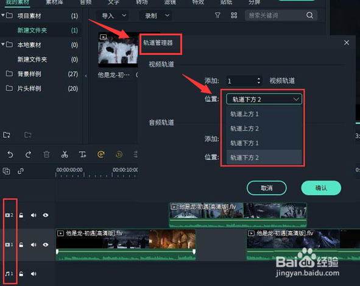Toggle lock on video track 1
Viewport: 360px width, 286px height.
[21, 245]
